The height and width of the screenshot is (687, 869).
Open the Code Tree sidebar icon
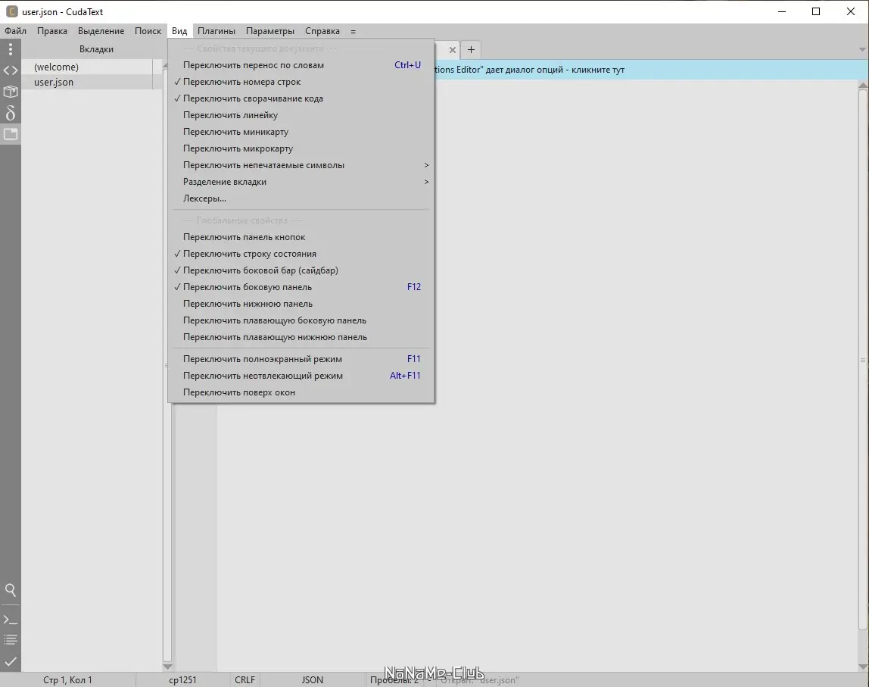tap(11, 70)
